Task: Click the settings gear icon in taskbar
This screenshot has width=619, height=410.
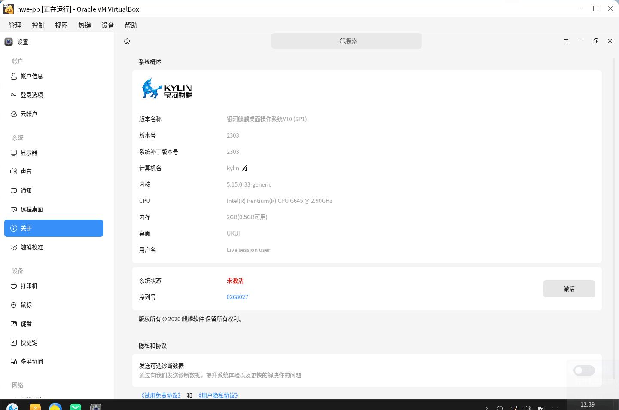Action: pyautogui.click(x=95, y=407)
